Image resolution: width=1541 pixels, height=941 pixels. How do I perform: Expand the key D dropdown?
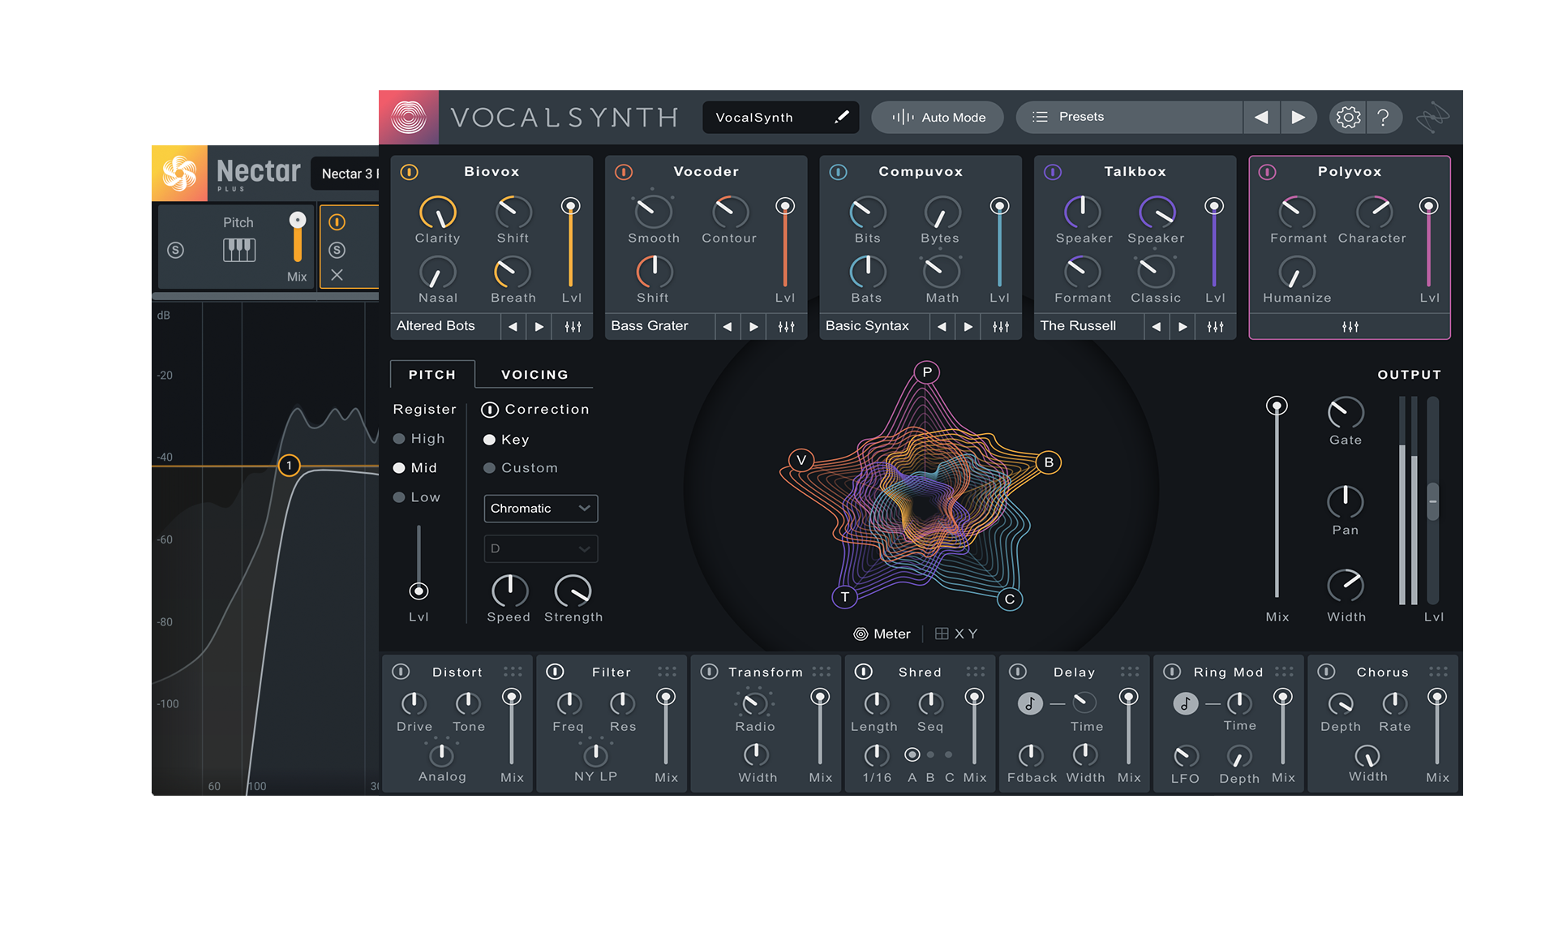pos(540,549)
